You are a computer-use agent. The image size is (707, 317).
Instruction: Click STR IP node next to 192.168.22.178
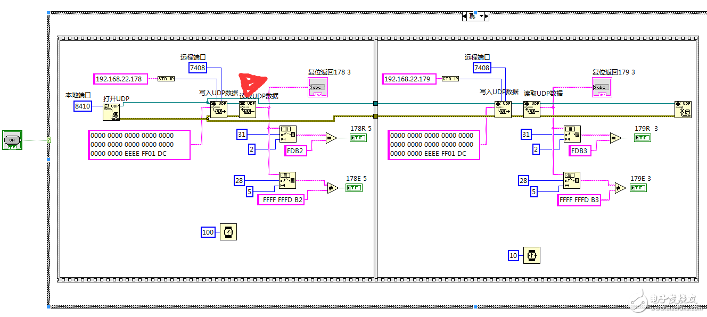[166, 79]
